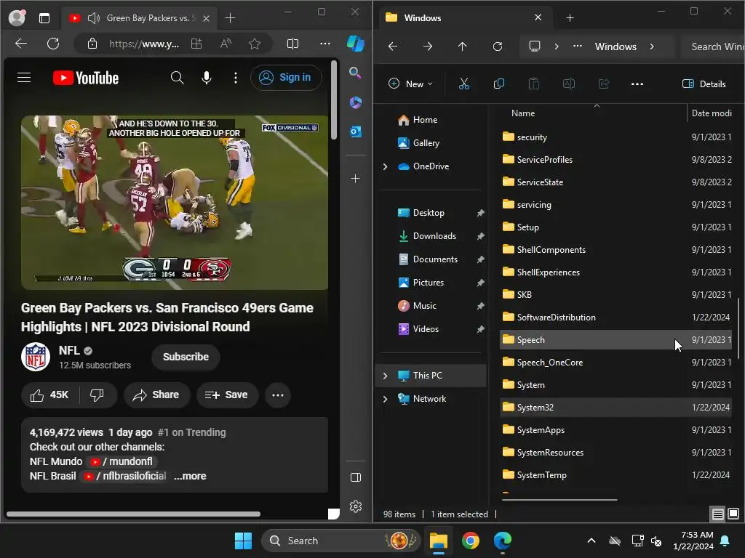Open the mundonfl channel link

pyautogui.click(x=124, y=461)
